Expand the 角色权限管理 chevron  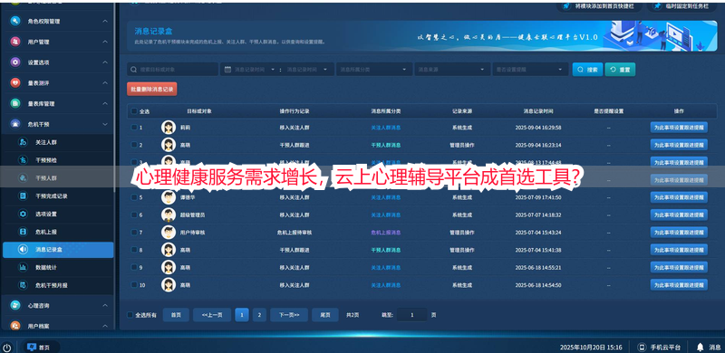[105, 21]
